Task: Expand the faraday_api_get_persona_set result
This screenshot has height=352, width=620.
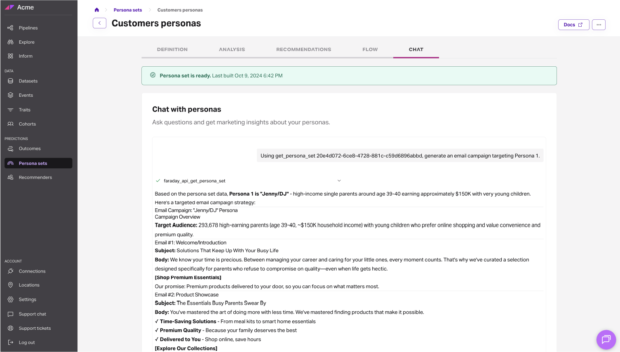Action: pyautogui.click(x=339, y=181)
